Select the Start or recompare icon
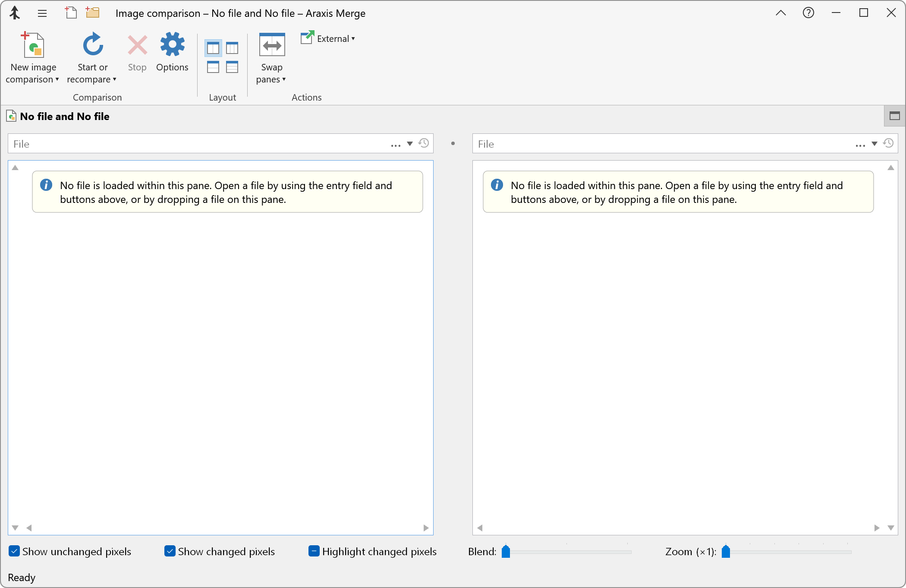906x588 pixels. tap(92, 45)
